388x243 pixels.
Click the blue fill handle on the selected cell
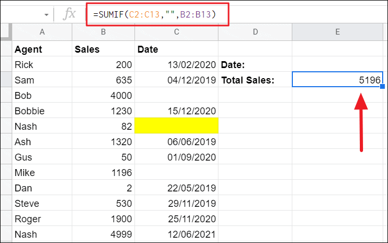click(382, 86)
